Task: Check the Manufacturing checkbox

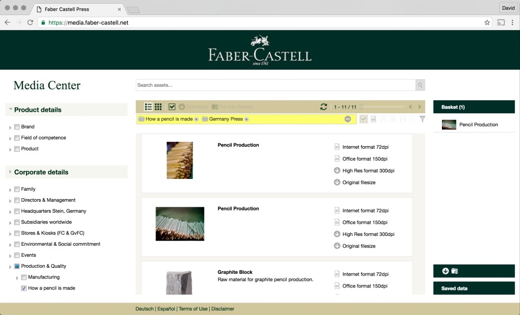Action: [24, 277]
